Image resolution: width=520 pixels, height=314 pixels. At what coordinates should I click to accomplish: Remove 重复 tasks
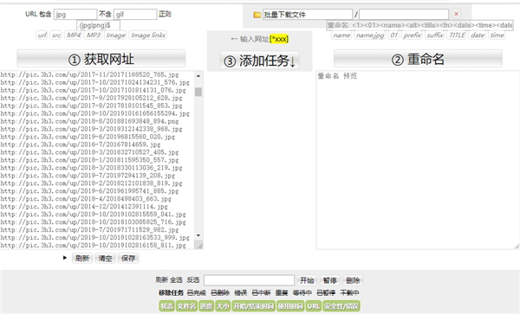pos(282,293)
